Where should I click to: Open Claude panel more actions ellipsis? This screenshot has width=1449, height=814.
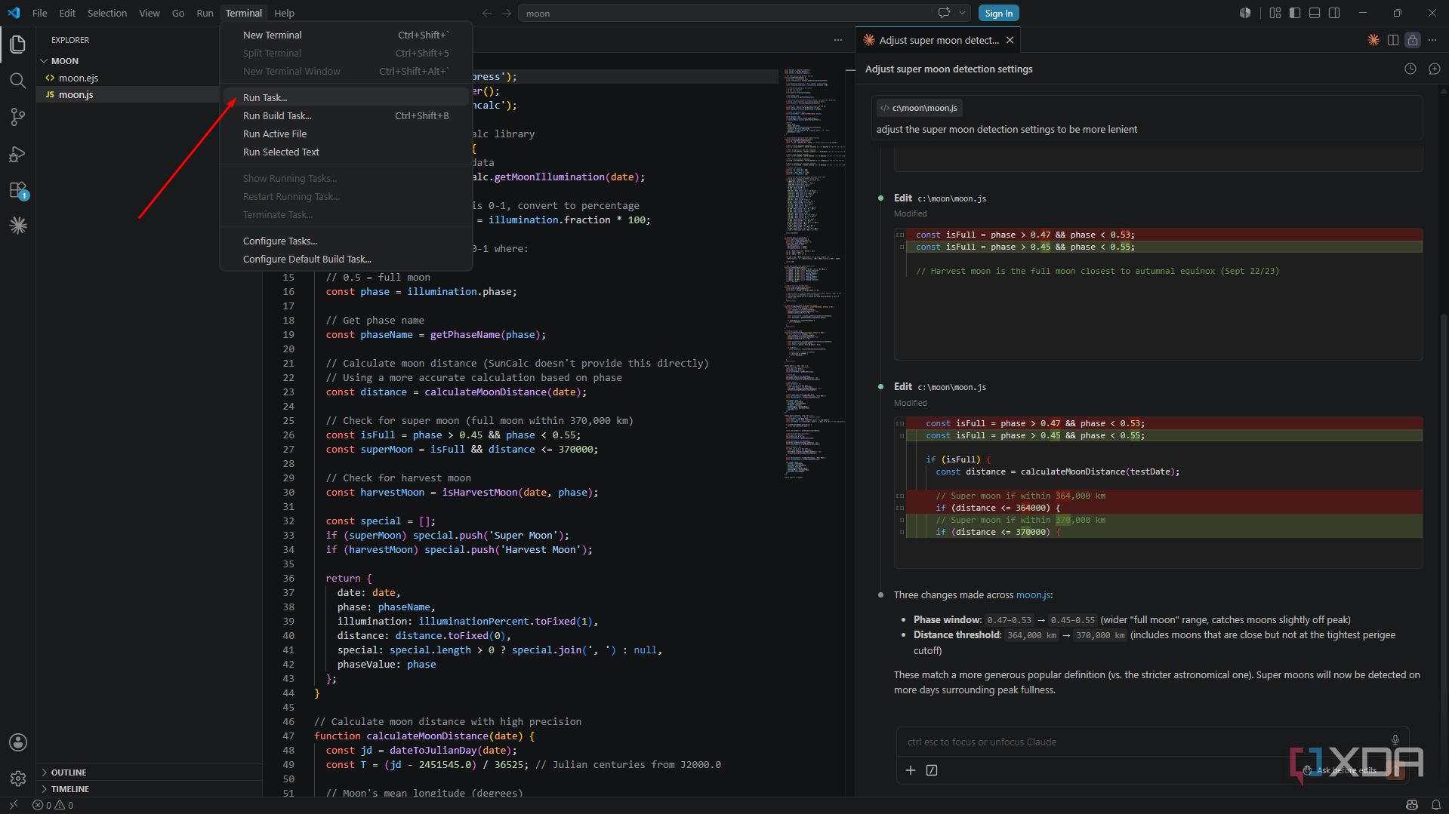(x=1432, y=40)
